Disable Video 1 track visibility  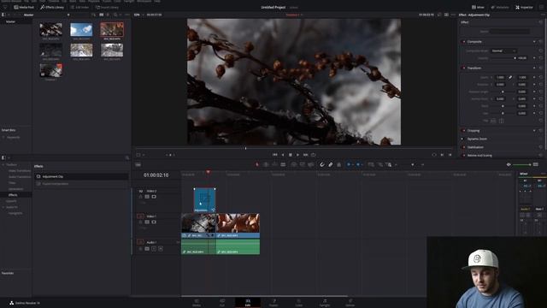click(154, 222)
